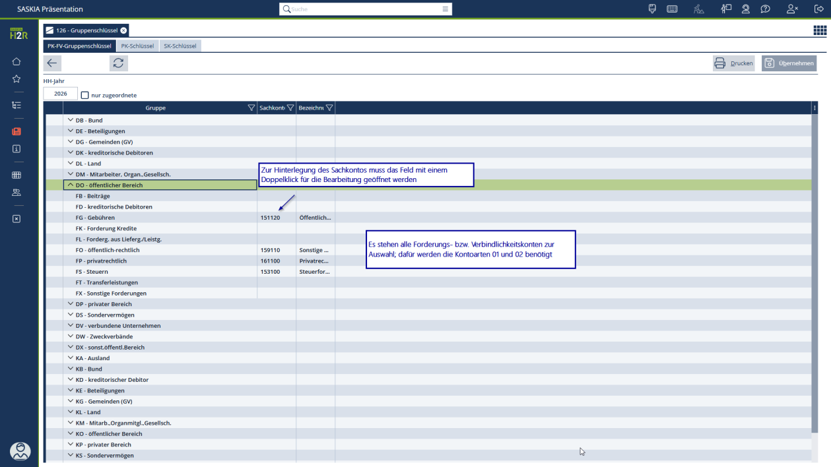Viewport: 831px width, 467px height.
Task: Open favorites star in sidebar
Action: (x=17, y=79)
